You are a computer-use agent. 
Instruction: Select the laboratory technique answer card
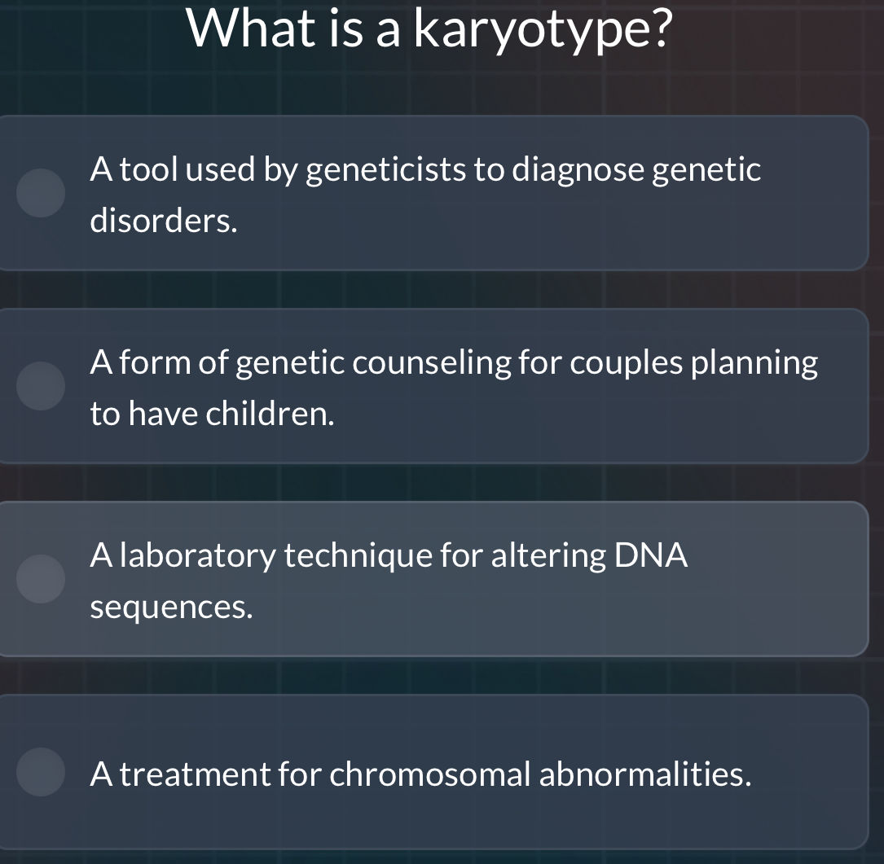(x=440, y=579)
